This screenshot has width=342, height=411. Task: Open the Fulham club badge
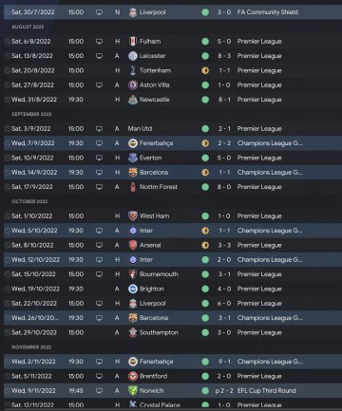[133, 42]
